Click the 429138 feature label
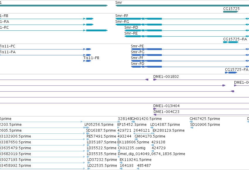The width and height of the screenshot is (249, 170). (158, 142)
